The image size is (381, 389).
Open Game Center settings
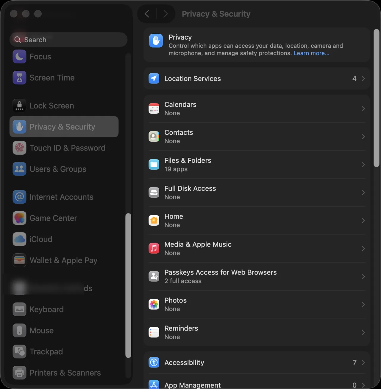pos(64,218)
